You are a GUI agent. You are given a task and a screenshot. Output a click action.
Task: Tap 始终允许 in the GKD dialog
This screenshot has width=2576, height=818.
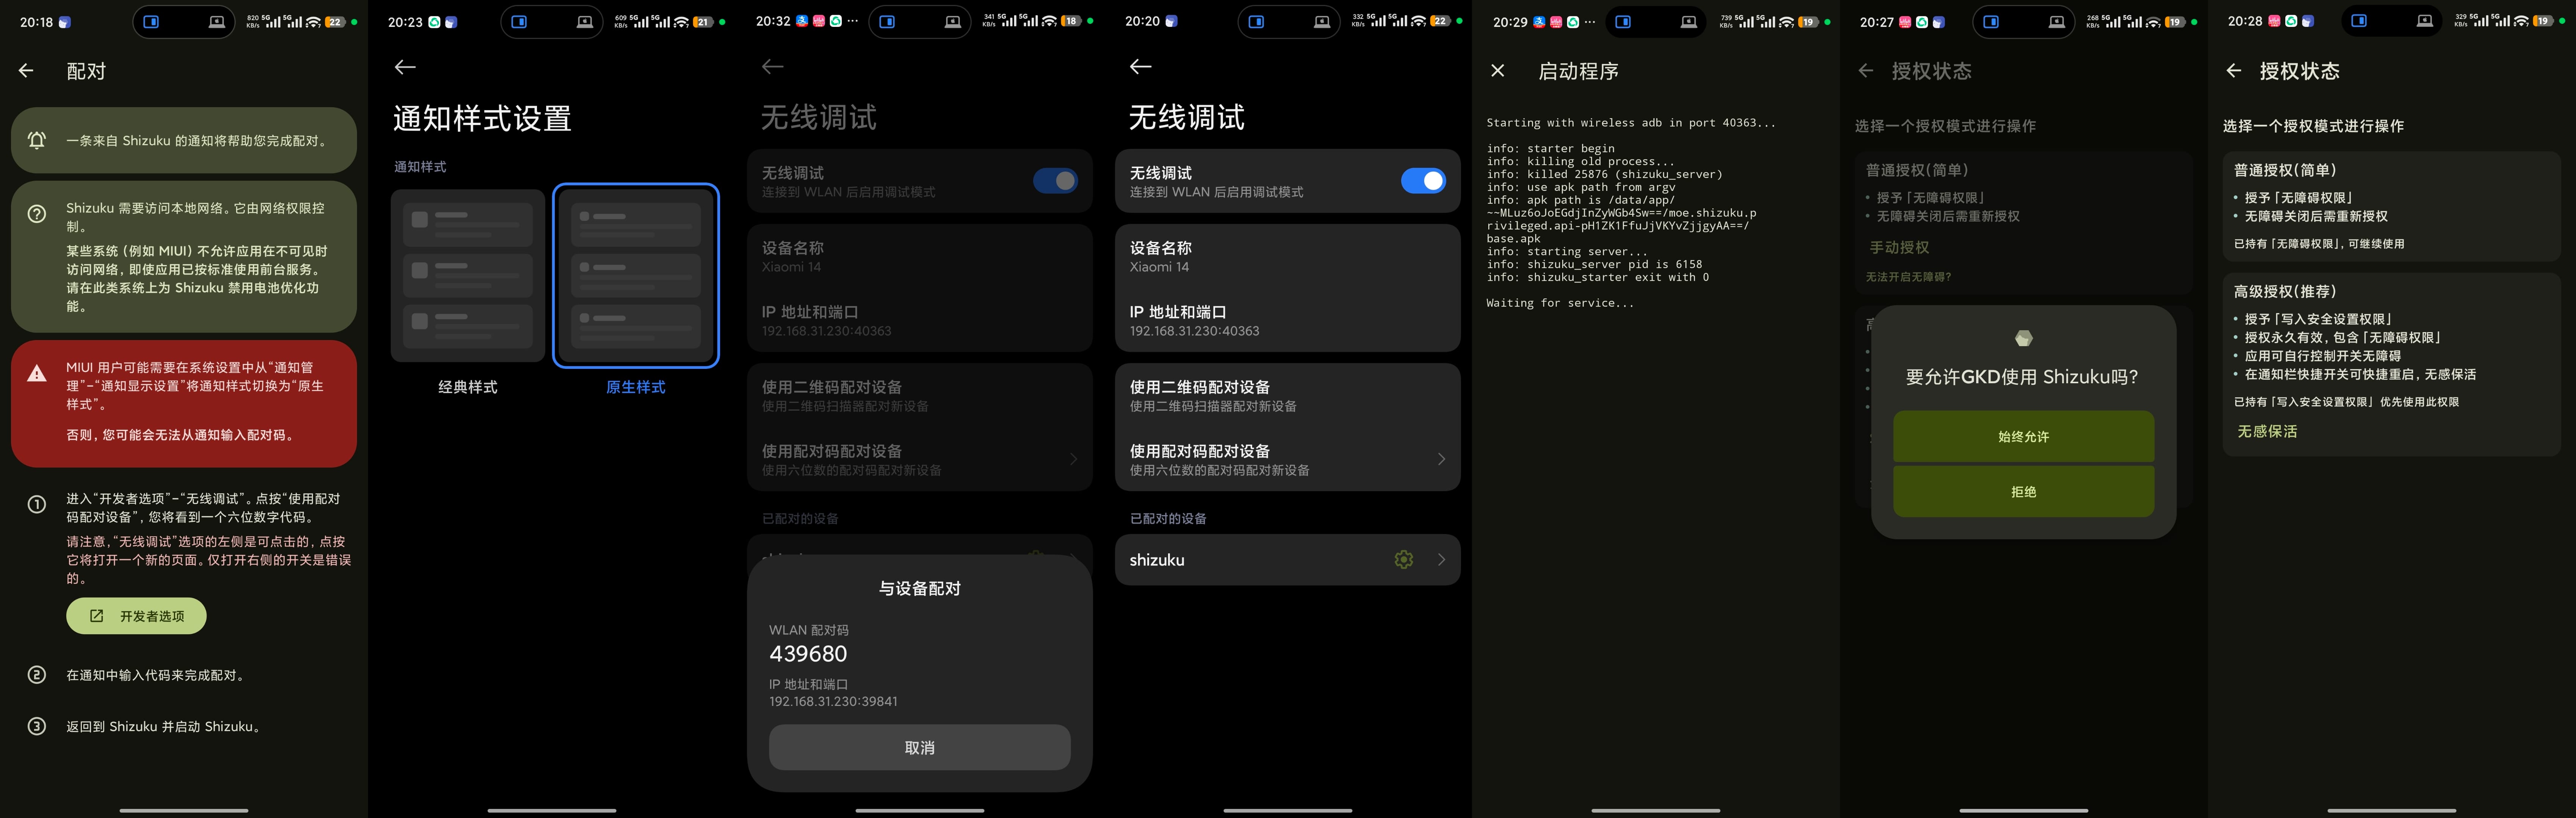tap(2023, 437)
